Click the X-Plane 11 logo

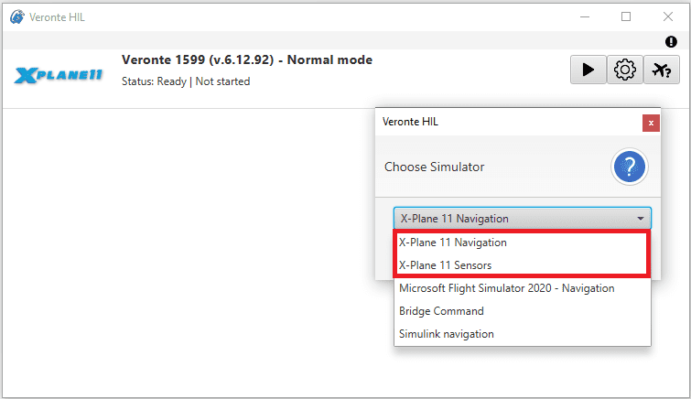(x=59, y=75)
